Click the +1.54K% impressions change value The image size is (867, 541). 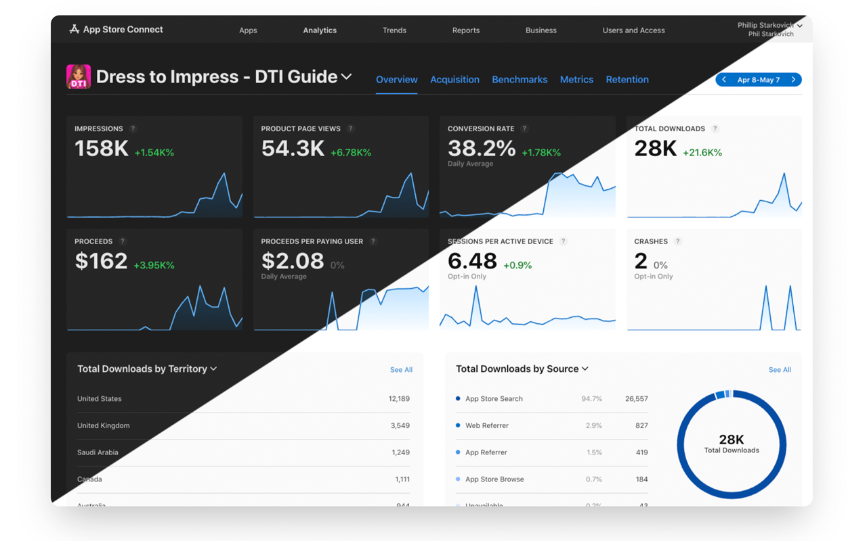pos(154,153)
